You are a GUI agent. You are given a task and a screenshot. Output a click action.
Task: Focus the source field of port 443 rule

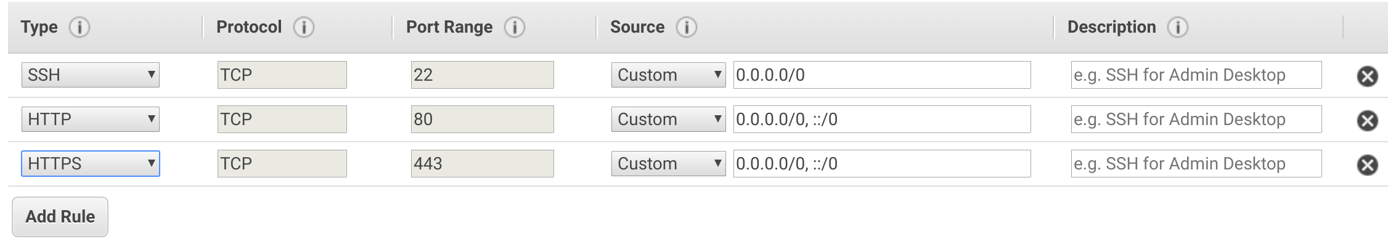[882, 163]
